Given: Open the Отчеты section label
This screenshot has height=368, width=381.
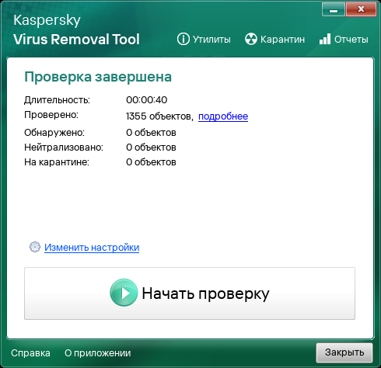Looking at the screenshot, I should click(x=351, y=40).
